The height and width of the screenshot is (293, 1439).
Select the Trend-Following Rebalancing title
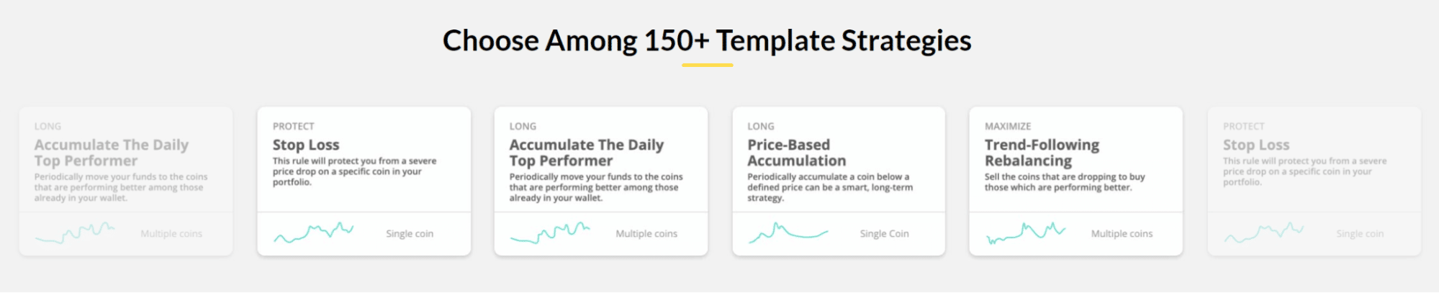1042,153
